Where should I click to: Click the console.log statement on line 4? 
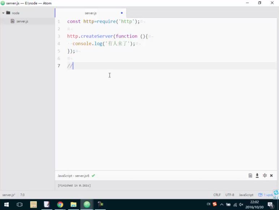(104, 43)
